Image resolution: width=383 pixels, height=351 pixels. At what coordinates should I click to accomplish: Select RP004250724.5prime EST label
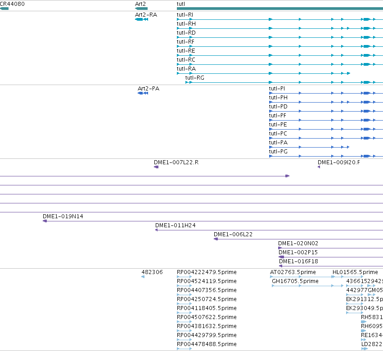[207, 299]
